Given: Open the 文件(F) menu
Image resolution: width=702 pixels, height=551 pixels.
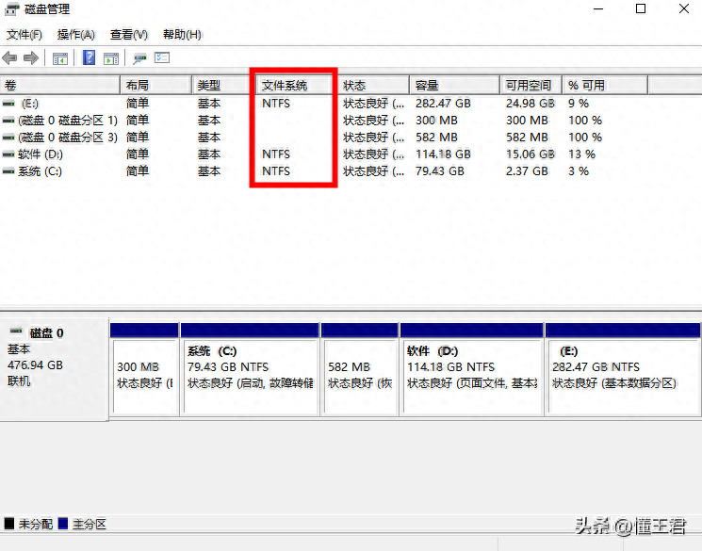Looking at the screenshot, I should 24,35.
